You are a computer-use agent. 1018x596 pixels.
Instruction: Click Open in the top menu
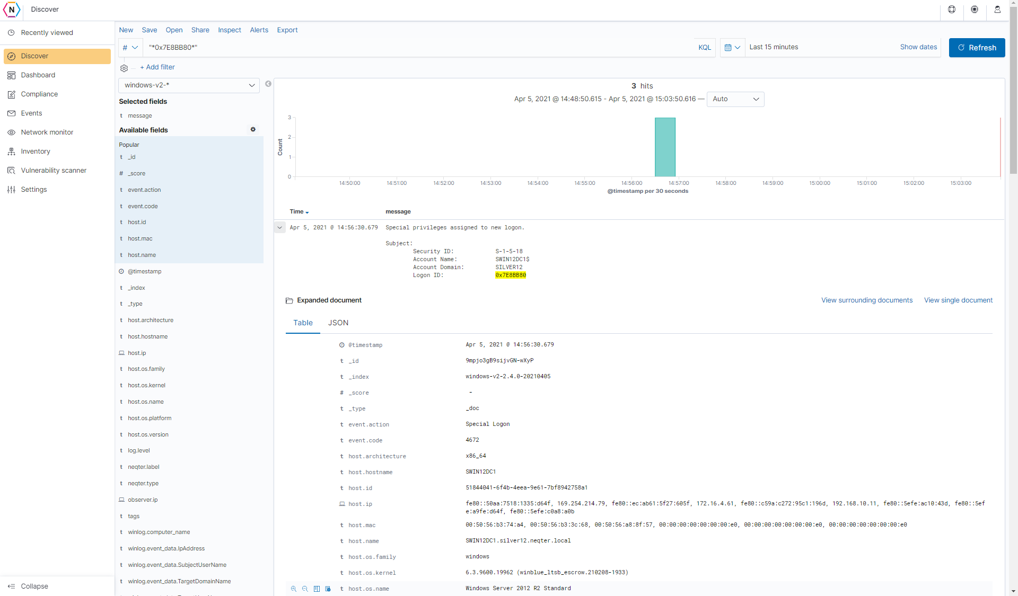click(x=174, y=30)
